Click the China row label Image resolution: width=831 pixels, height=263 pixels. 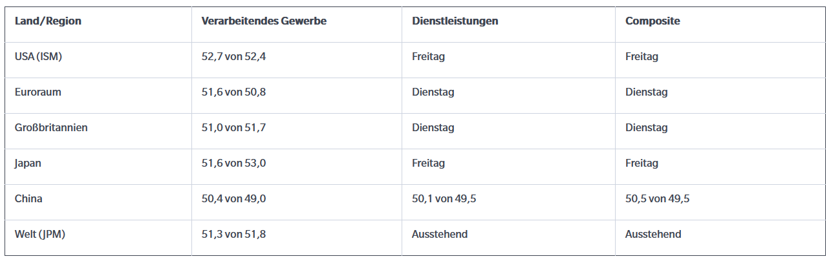(x=28, y=199)
